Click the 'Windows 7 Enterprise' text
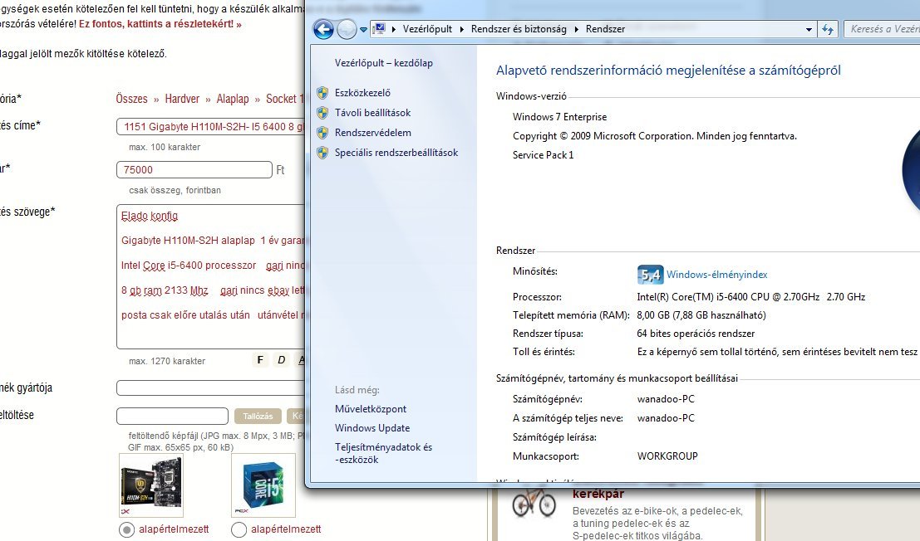The height and width of the screenshot is (541, 920). pos(560,116)
